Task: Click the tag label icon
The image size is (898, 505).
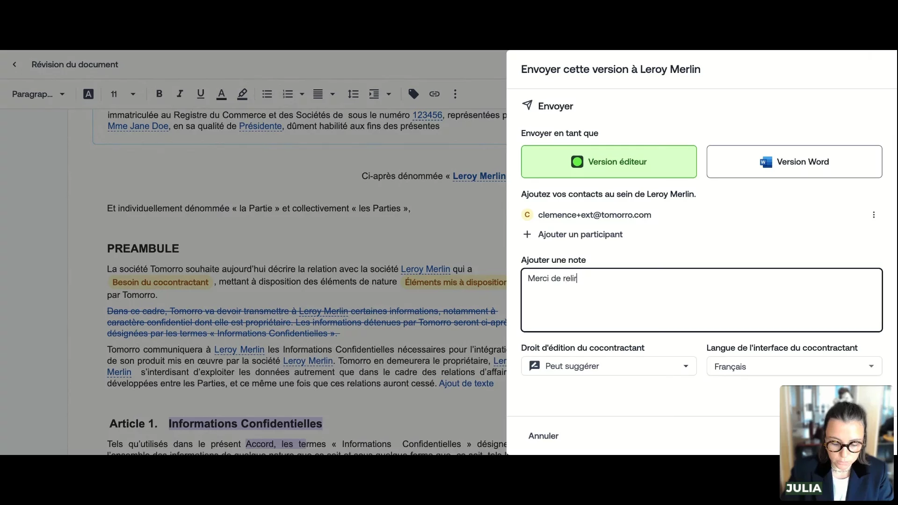Action: 413,94
